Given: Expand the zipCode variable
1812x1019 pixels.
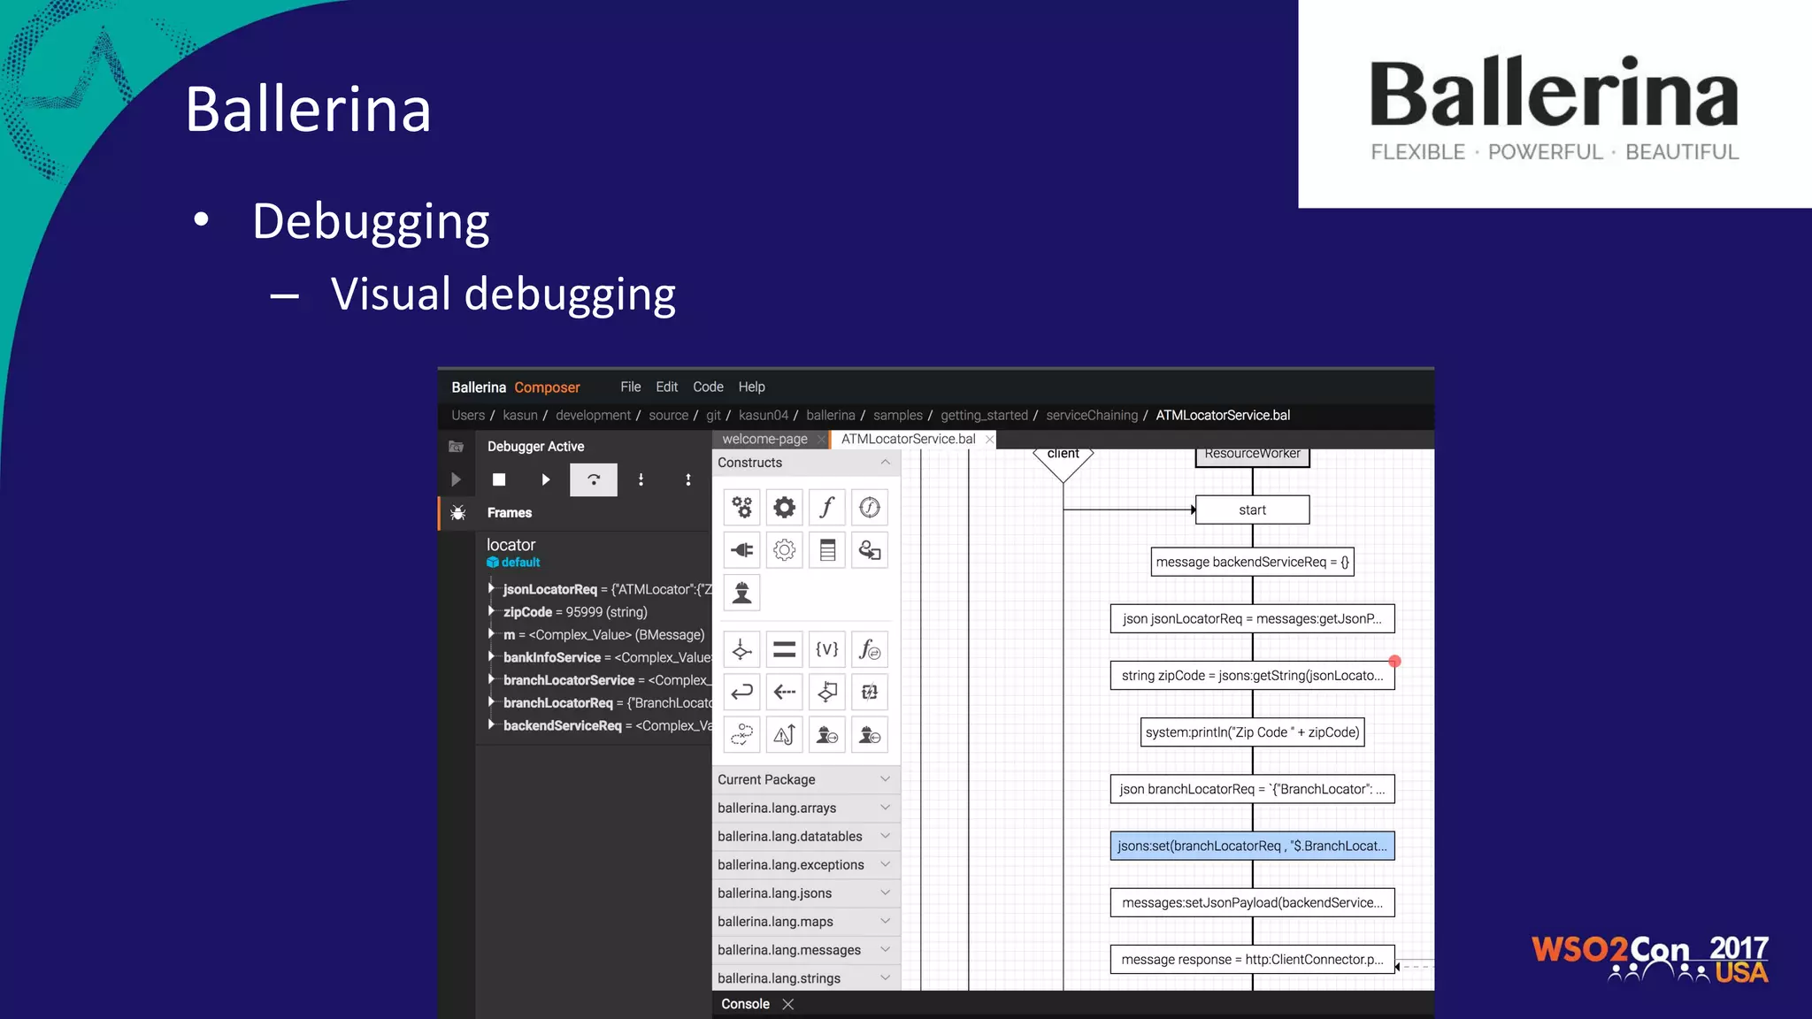Looking at the screenshot, I should (491, 611).
